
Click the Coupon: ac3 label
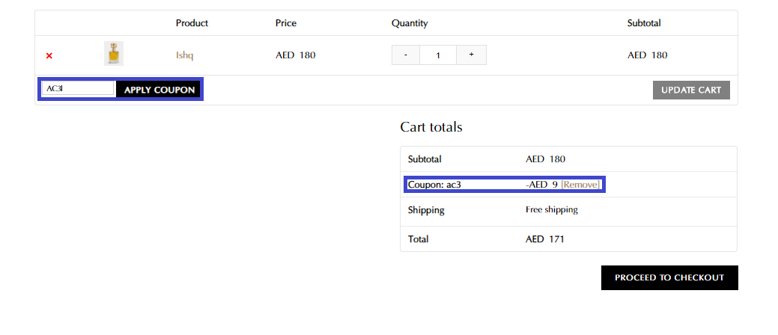tap(434, 185)
